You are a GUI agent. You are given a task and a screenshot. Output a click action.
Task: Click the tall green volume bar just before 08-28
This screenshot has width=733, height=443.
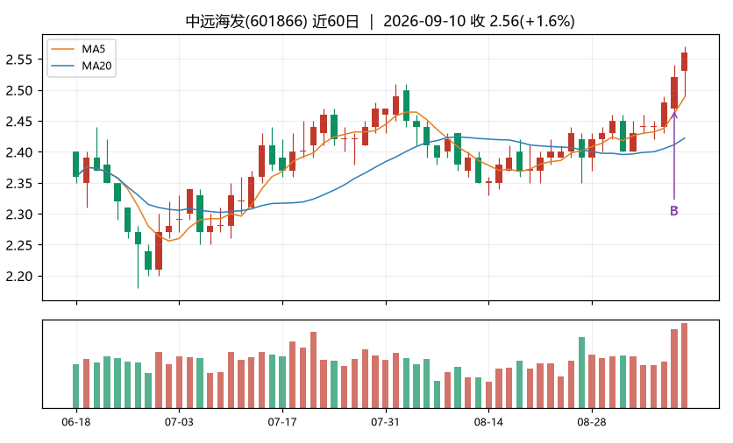click(581, 372)
